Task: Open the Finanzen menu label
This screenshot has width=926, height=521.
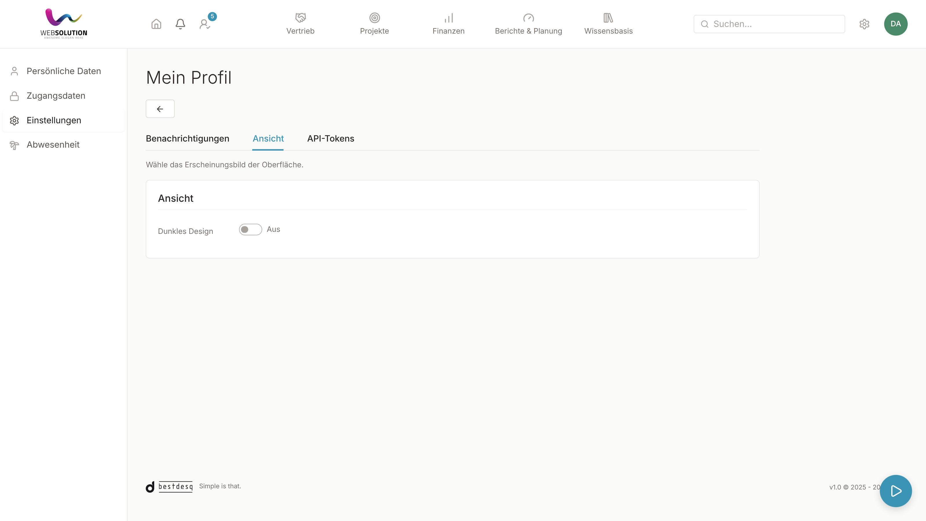Action: pyautogui.click(x=448, y=31)
